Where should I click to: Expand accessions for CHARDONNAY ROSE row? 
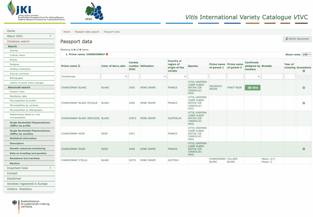[304, 149]
